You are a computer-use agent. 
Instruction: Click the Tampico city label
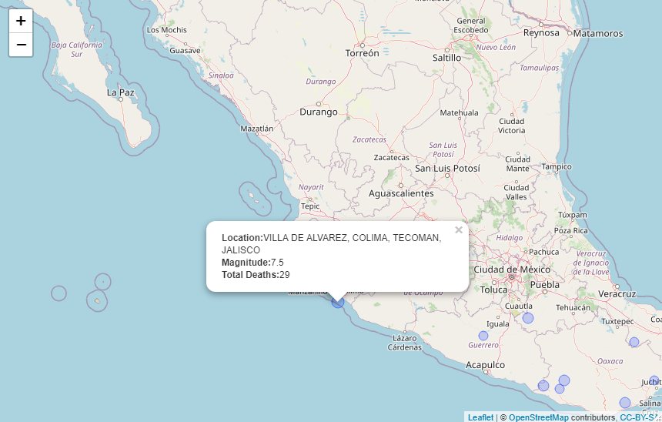pyautogui.click(x=557, y=167)
